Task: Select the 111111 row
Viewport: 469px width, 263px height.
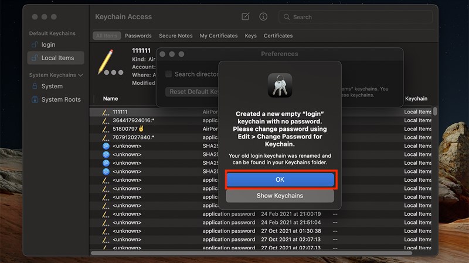Action: pos(260,112)
